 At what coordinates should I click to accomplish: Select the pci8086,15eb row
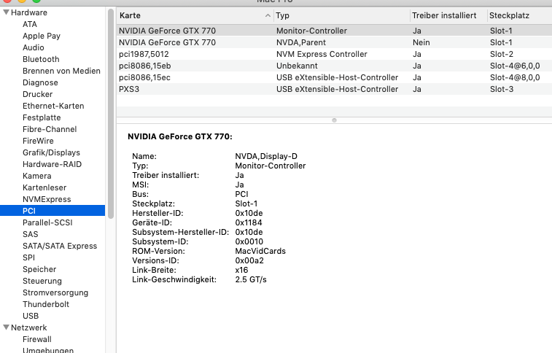(334, 66)
